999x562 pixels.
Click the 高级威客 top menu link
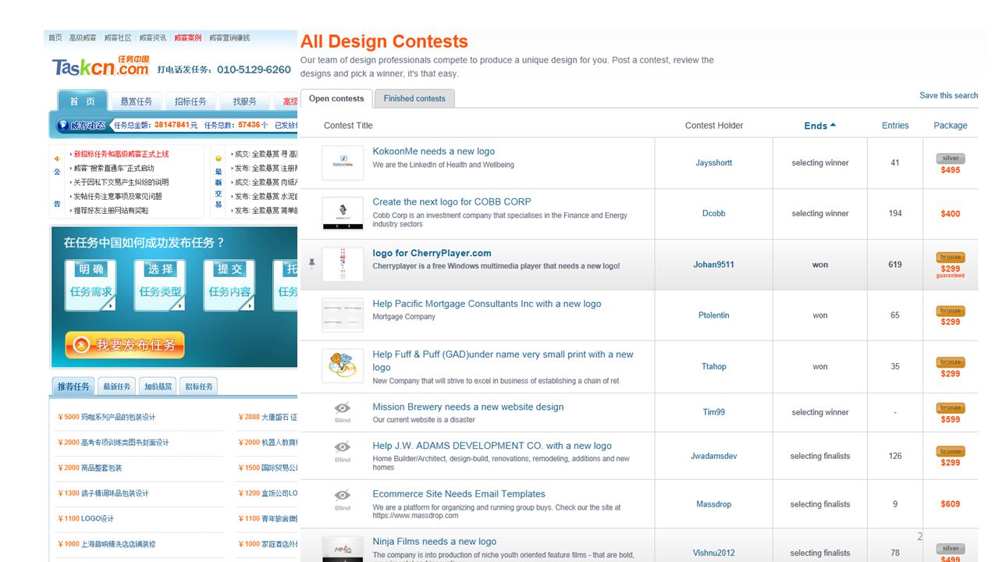(83, 37)
